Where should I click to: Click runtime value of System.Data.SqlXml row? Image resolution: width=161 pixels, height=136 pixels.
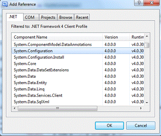click(137, 102)
